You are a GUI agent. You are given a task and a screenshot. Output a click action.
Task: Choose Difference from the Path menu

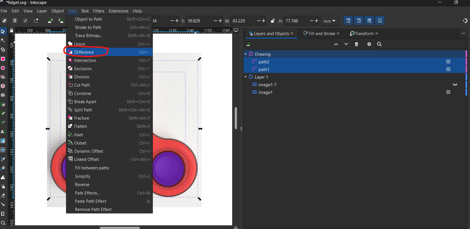point(84,52)
